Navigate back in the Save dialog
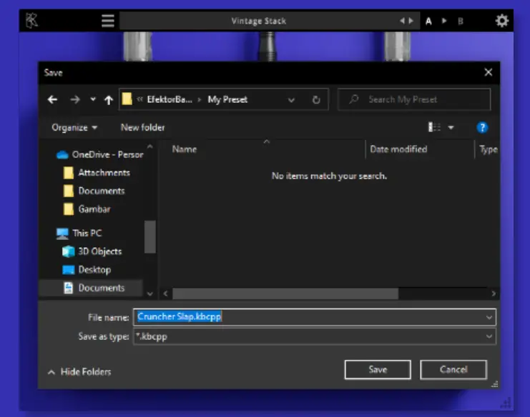530x417 pixels. [x=52, y=99]
